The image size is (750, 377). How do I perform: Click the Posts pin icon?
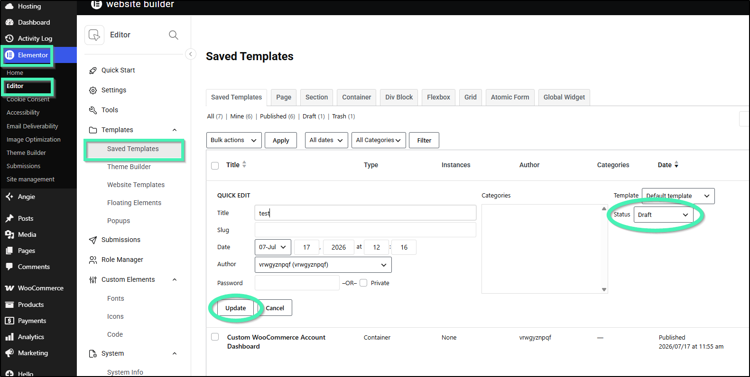(x=9, y=218)
